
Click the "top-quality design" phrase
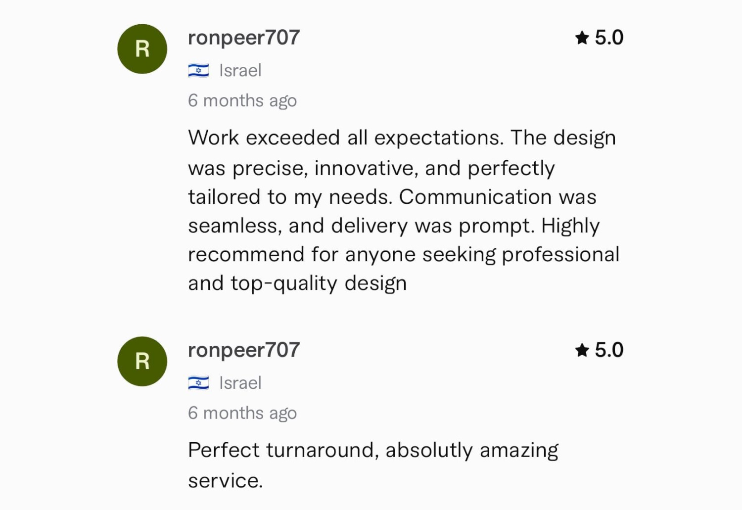point(319,283)
